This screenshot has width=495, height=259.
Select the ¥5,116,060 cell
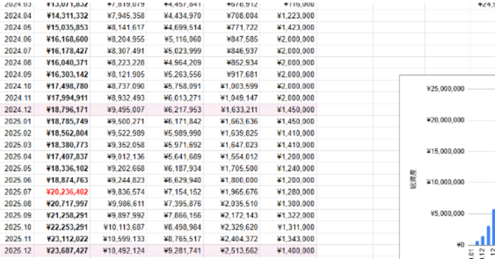click(182, 39)
